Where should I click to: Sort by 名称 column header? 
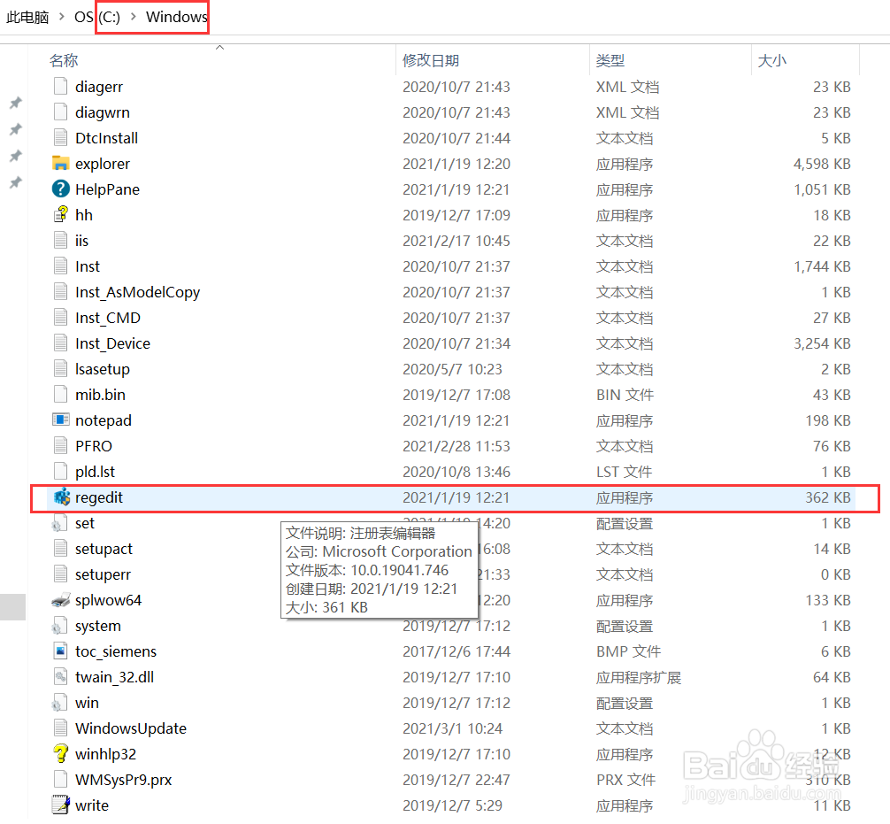tap(64, 61)
